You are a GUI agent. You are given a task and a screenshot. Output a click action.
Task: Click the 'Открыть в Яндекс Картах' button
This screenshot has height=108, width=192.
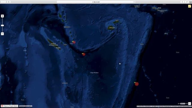tap(10, 106)
